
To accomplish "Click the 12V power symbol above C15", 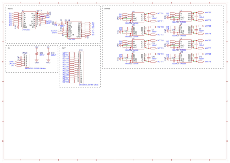I will [37, 48].
